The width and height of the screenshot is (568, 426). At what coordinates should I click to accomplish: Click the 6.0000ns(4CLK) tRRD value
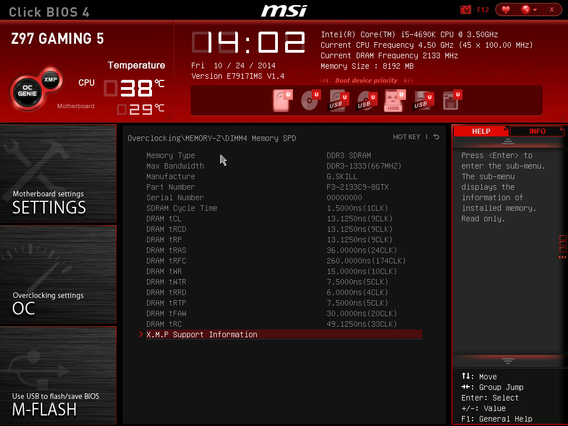pyautogui.click(x=357, y=292)
